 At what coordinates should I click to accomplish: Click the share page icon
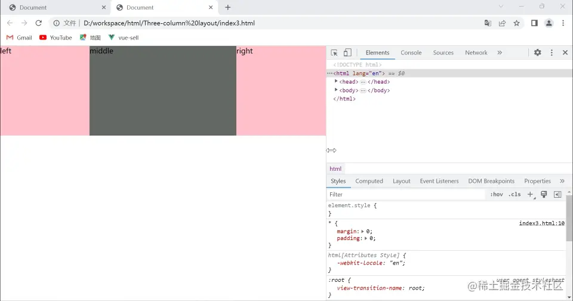[x=502, y=23]
